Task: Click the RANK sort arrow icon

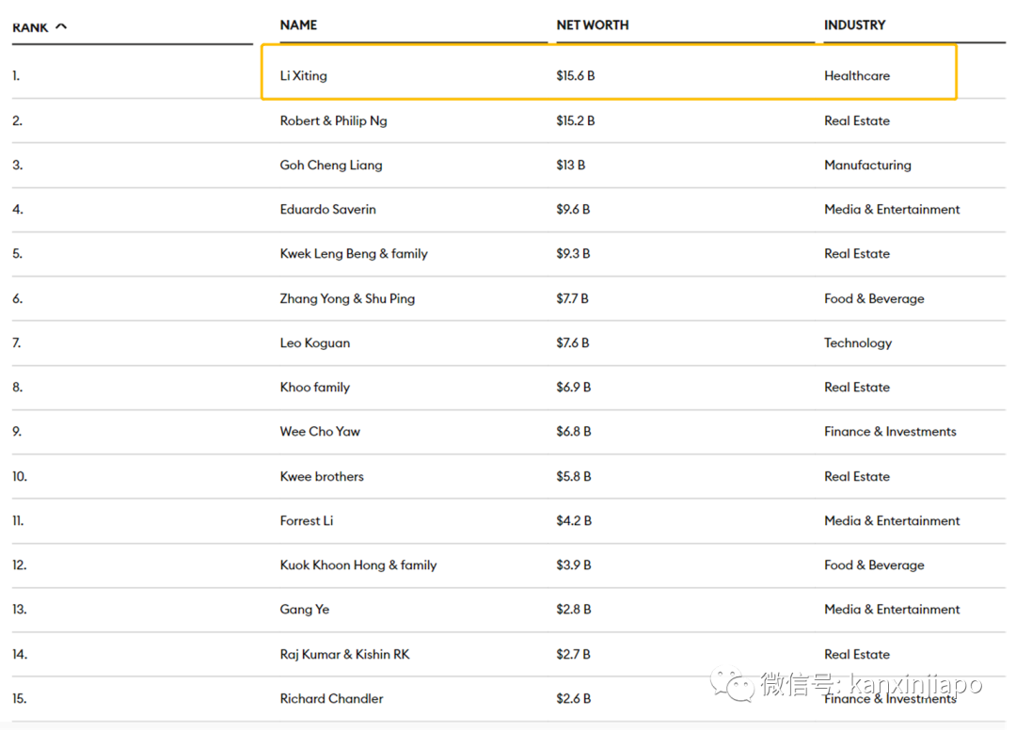Action: [62, 26]
